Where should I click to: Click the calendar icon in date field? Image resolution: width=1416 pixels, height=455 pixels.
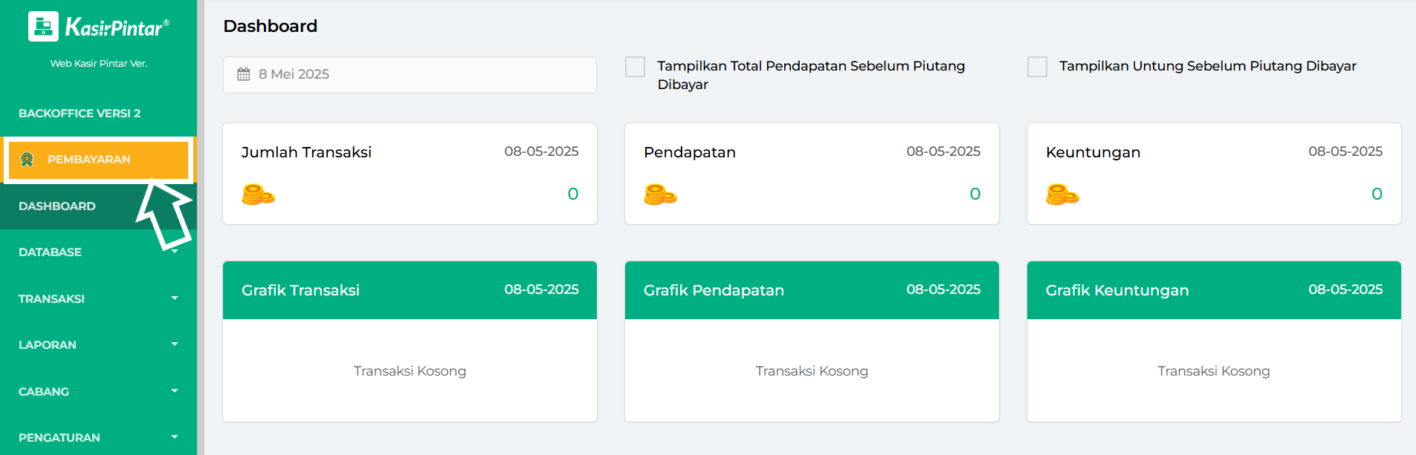[x=244, y=74]
